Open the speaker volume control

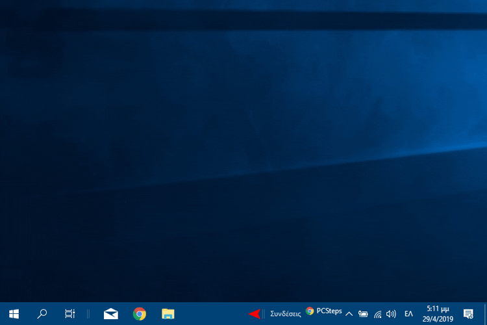coord(391,314)
